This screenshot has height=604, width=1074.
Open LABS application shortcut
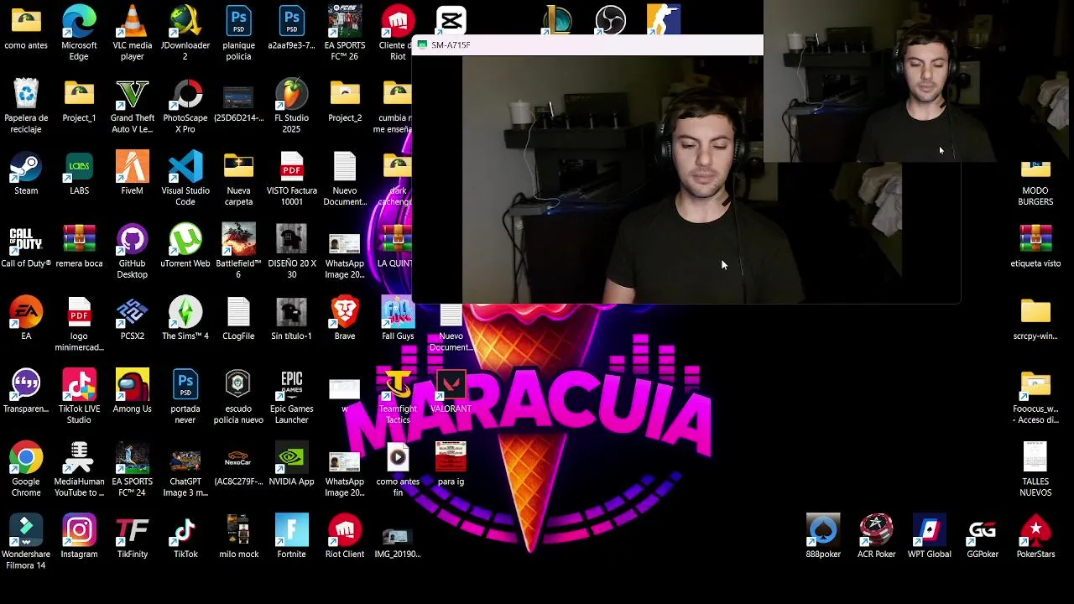point(79,173)
